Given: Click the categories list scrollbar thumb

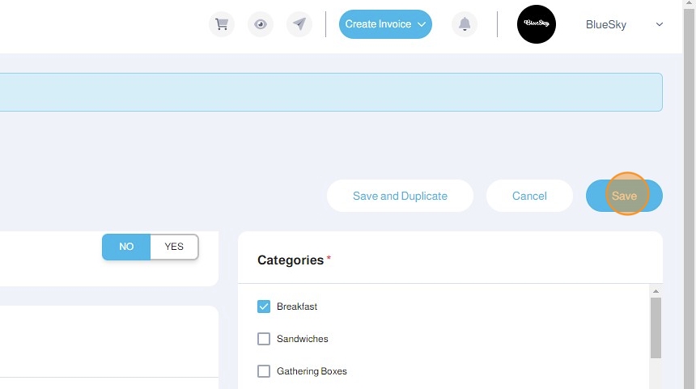Looking at the screenshot, I should [656, 328].
